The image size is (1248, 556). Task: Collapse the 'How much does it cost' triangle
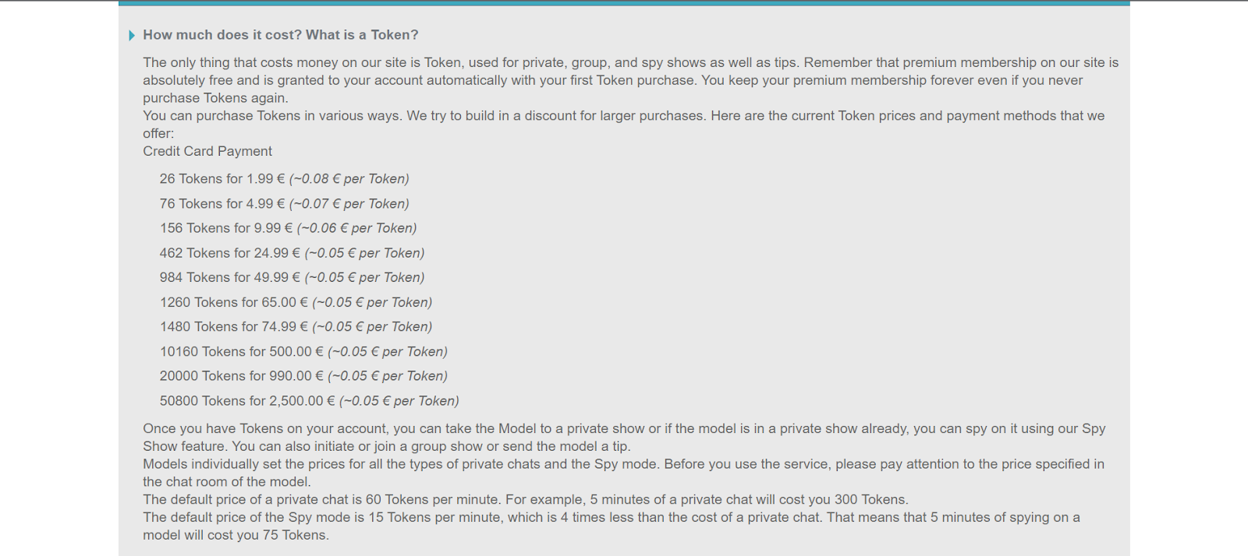click(x=132, y=35)
